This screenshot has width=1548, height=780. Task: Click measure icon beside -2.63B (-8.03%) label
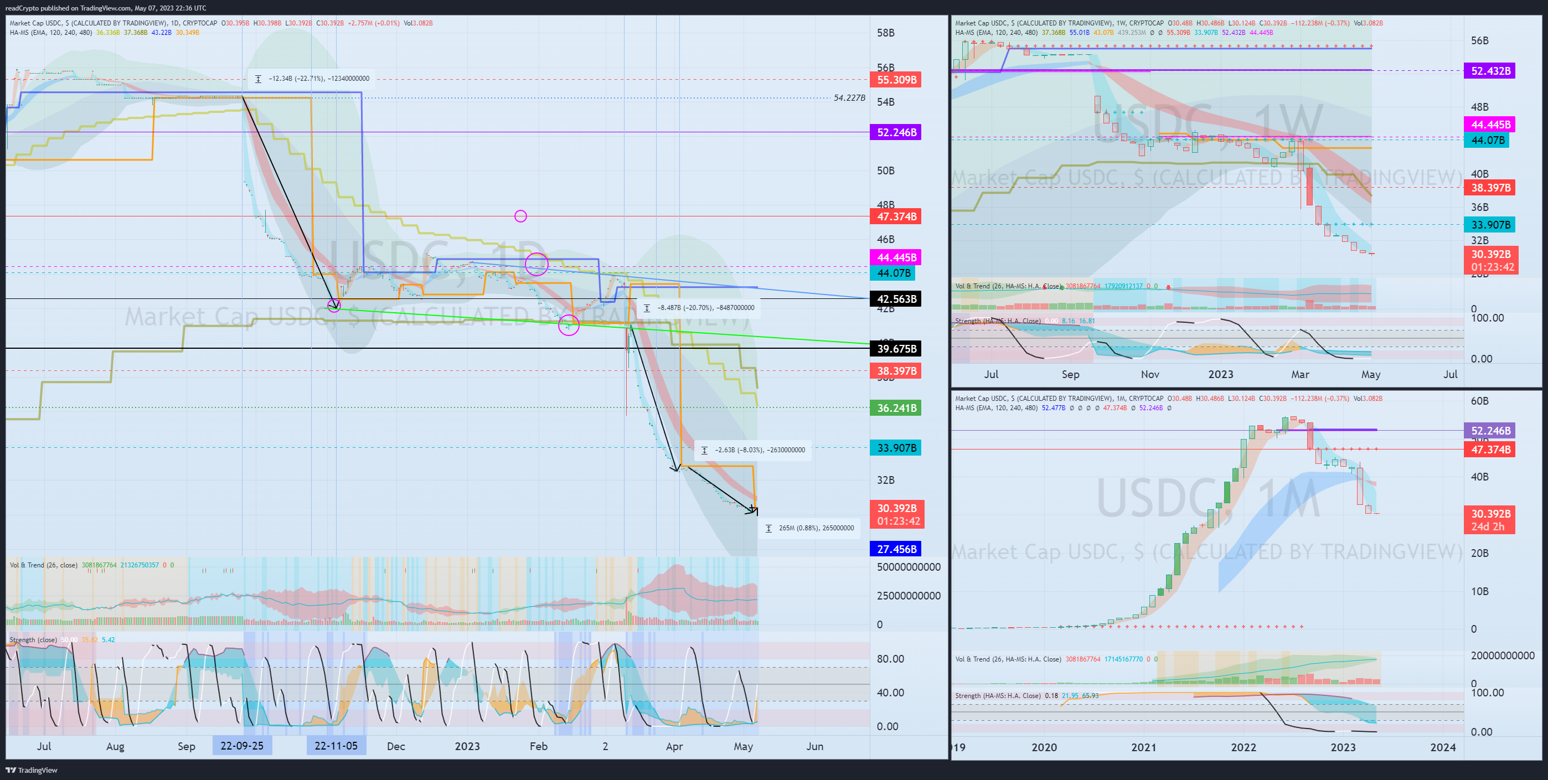pos(704,450)
